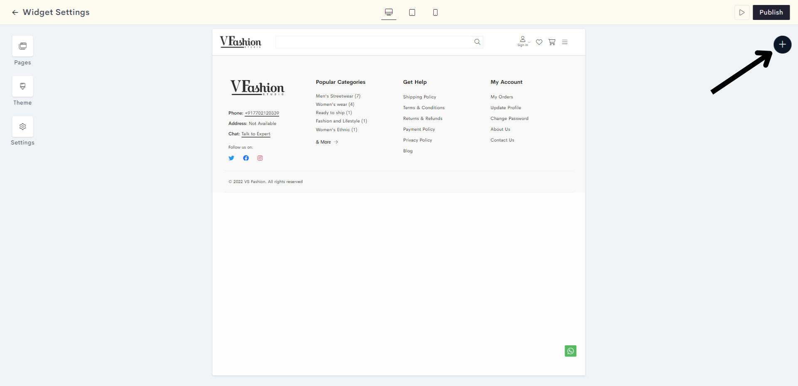Open Fashion and Lifestyle category
The width and height of the screenshot is (798, 386).
coord(341,121)
